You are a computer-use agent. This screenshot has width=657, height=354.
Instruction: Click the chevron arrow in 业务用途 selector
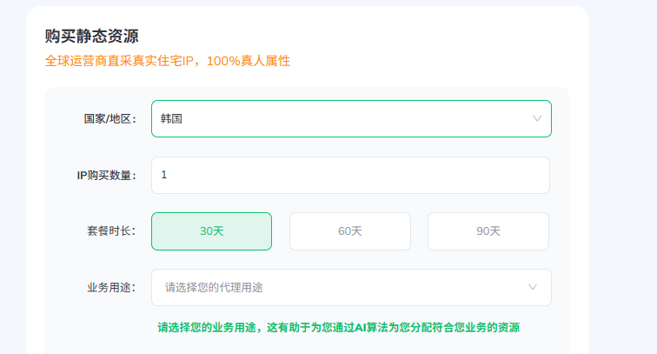[x=533, y=287]
